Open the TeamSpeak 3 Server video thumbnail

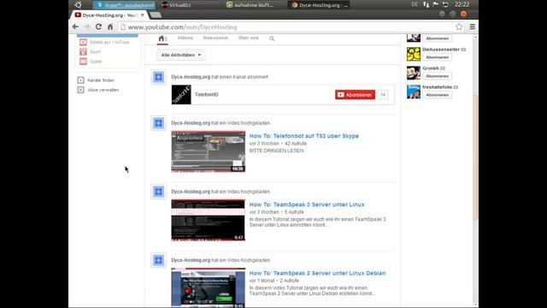click(x=209, y=220)
